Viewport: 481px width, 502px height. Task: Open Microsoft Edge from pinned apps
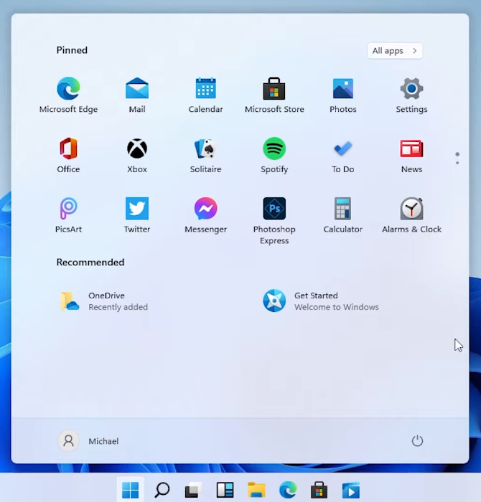coord(68,95)
